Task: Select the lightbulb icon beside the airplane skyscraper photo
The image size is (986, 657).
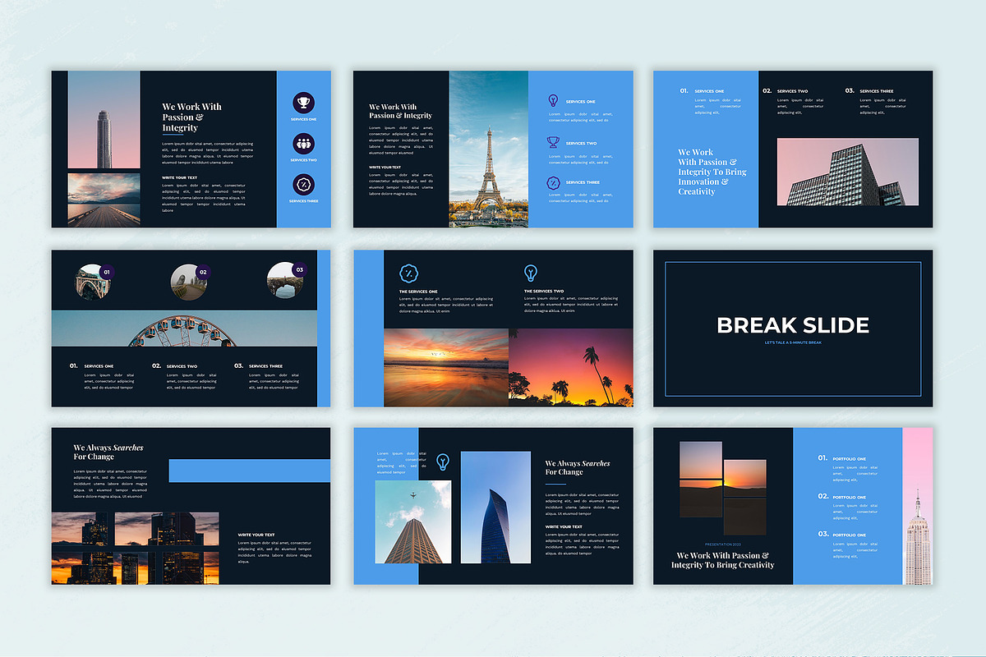Action: click(443, 462)
